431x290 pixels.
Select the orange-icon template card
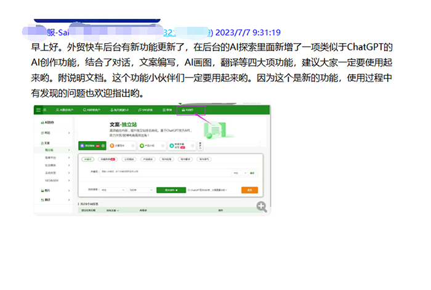(122, 146)
